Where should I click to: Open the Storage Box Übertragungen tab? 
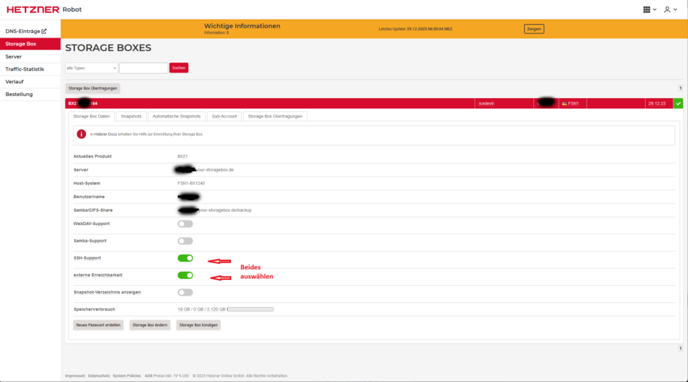click(275, 116)
